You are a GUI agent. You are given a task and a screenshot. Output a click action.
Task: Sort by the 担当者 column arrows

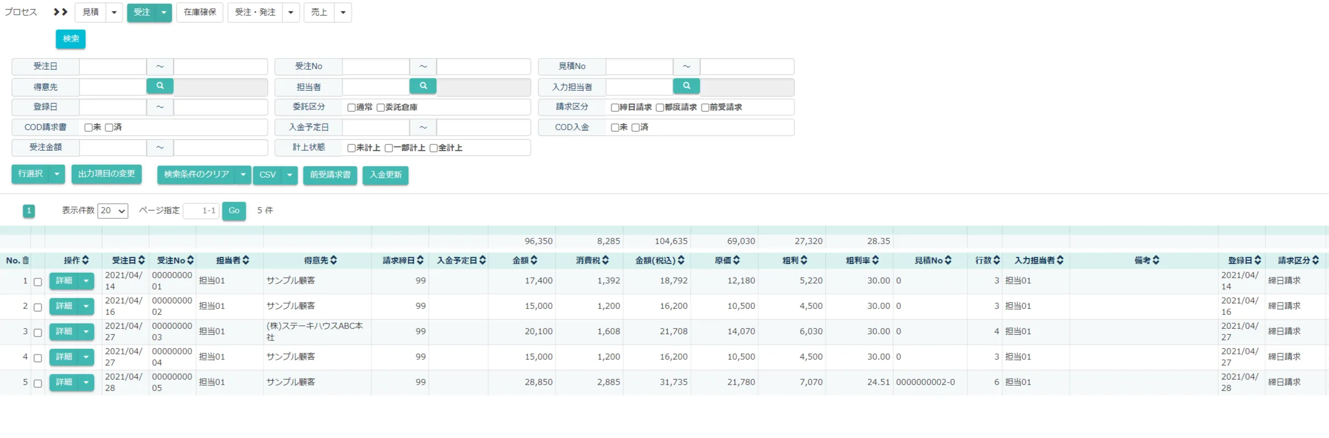246,260
